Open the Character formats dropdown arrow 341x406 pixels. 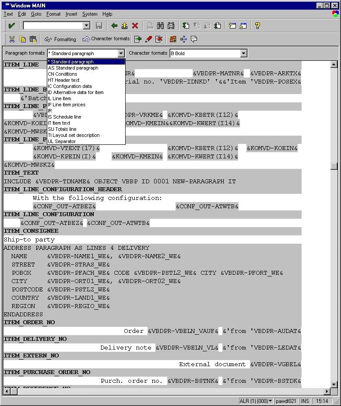(244, 53)
